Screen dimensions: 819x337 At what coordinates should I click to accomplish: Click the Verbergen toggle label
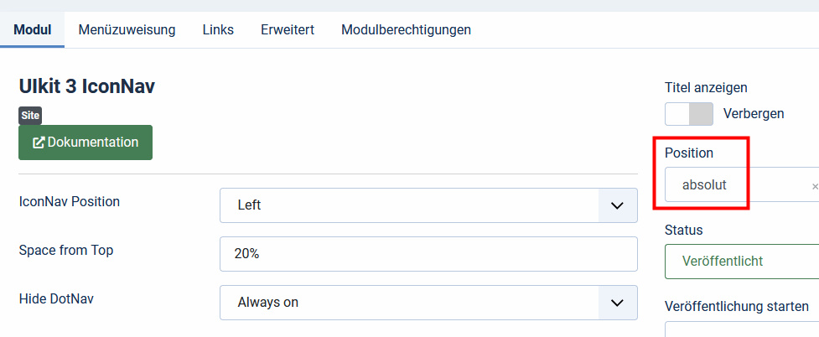[x=754, y=113]
